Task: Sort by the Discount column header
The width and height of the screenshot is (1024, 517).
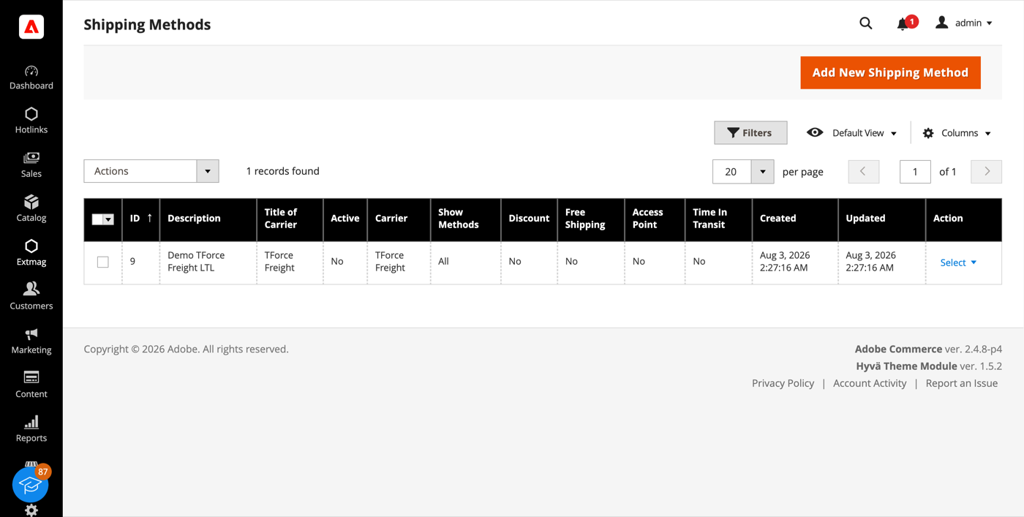Action: click(x=529, y=219)
